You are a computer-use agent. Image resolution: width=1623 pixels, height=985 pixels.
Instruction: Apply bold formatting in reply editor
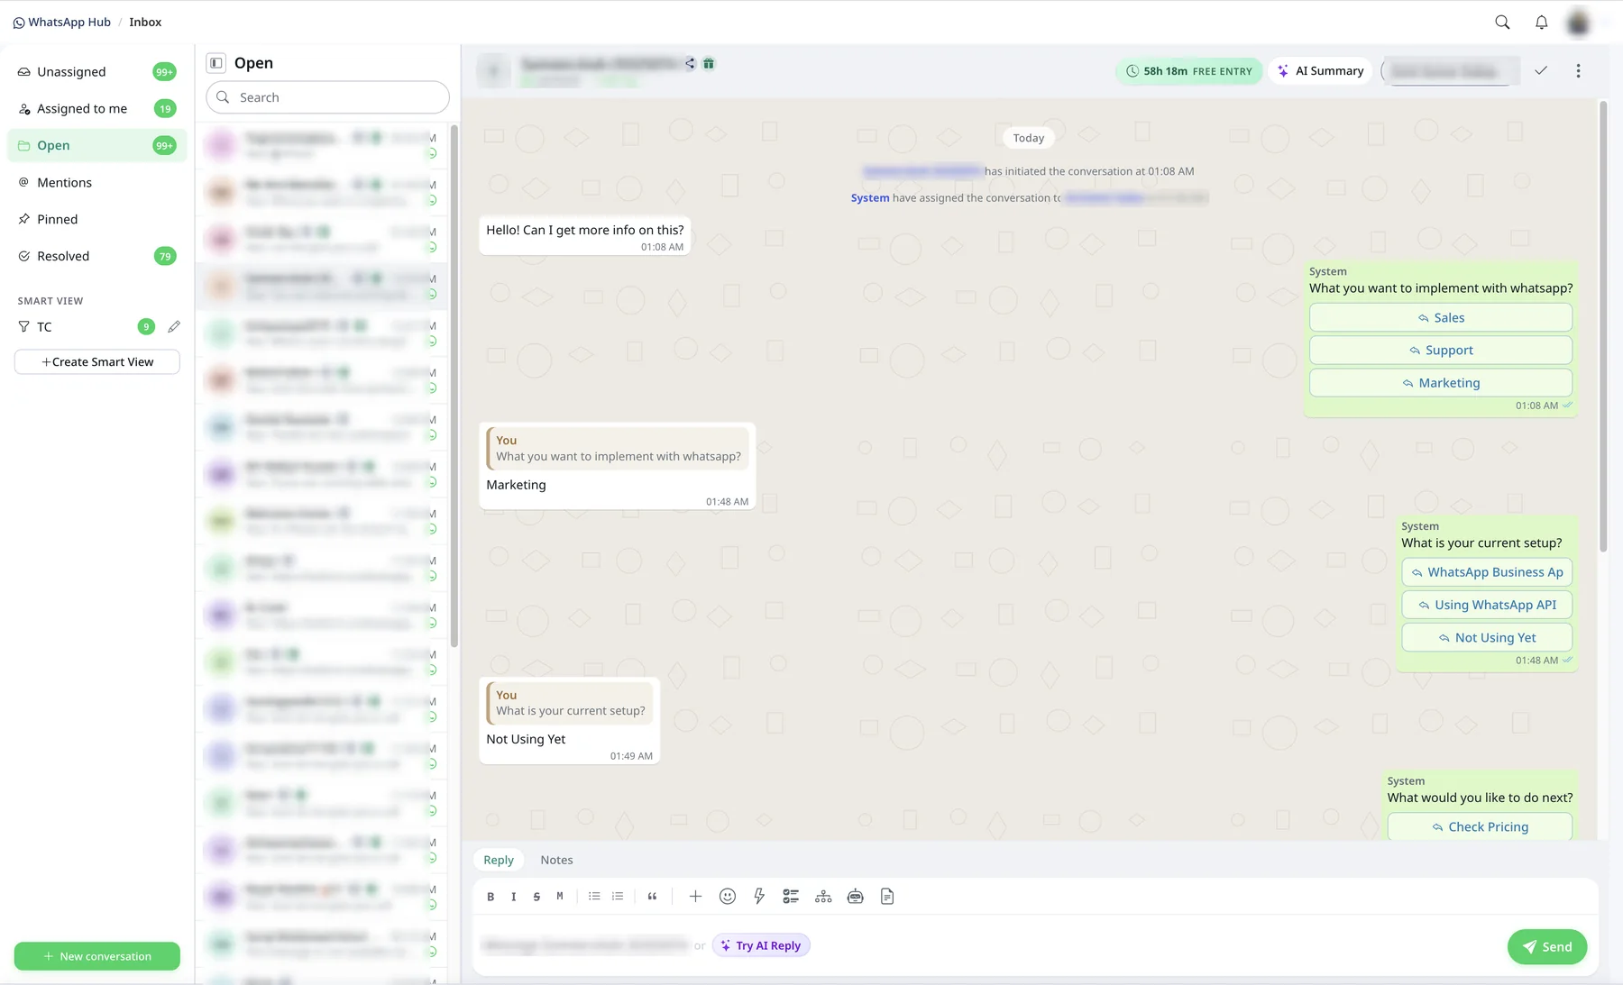[491, 897]
